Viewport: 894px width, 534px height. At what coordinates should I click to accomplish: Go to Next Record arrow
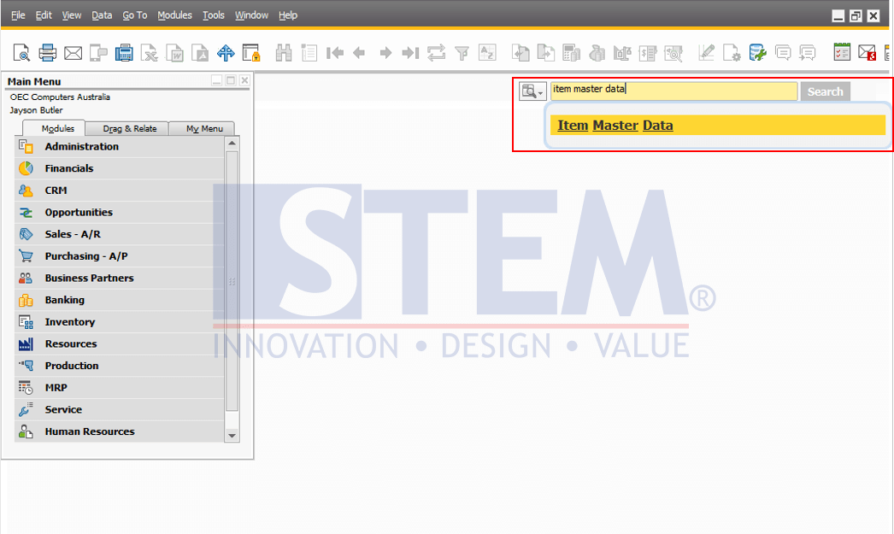click(385, 53)
